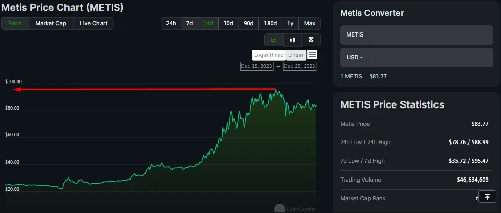Select the Price tab
This screenshot has height=213, width=501.
[x=15, y=24]
